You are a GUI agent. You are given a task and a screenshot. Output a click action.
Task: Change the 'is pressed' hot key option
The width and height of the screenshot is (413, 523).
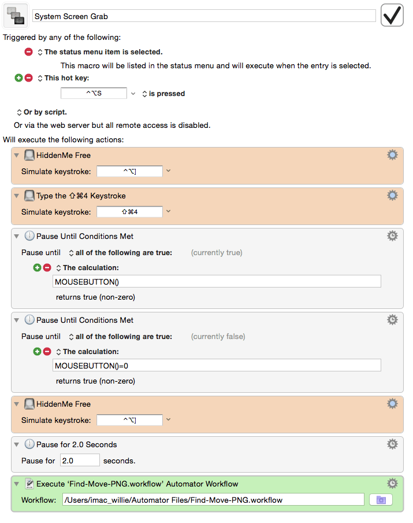(x=163, y=94)
